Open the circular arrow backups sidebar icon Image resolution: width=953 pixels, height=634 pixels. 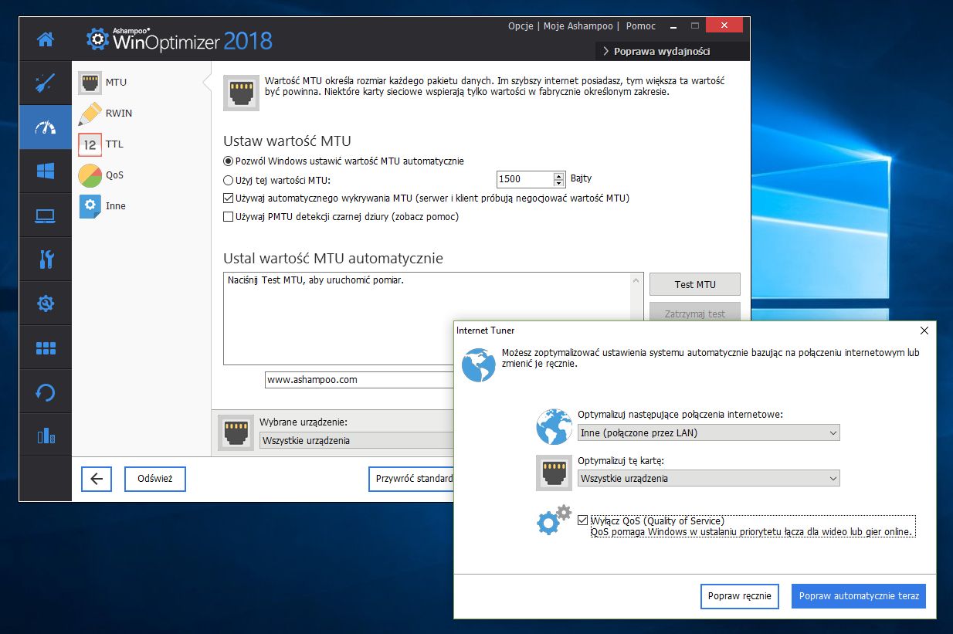[46, 392]
